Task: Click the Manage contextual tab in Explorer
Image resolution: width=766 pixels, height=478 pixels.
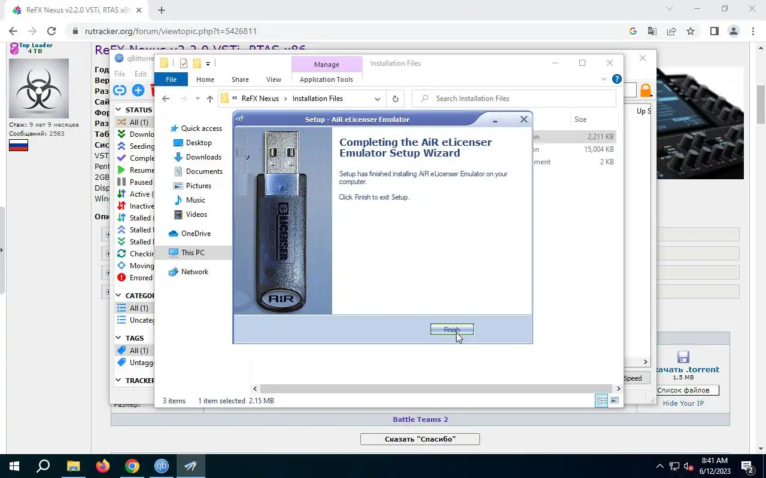Action: [x=327, y=64]
